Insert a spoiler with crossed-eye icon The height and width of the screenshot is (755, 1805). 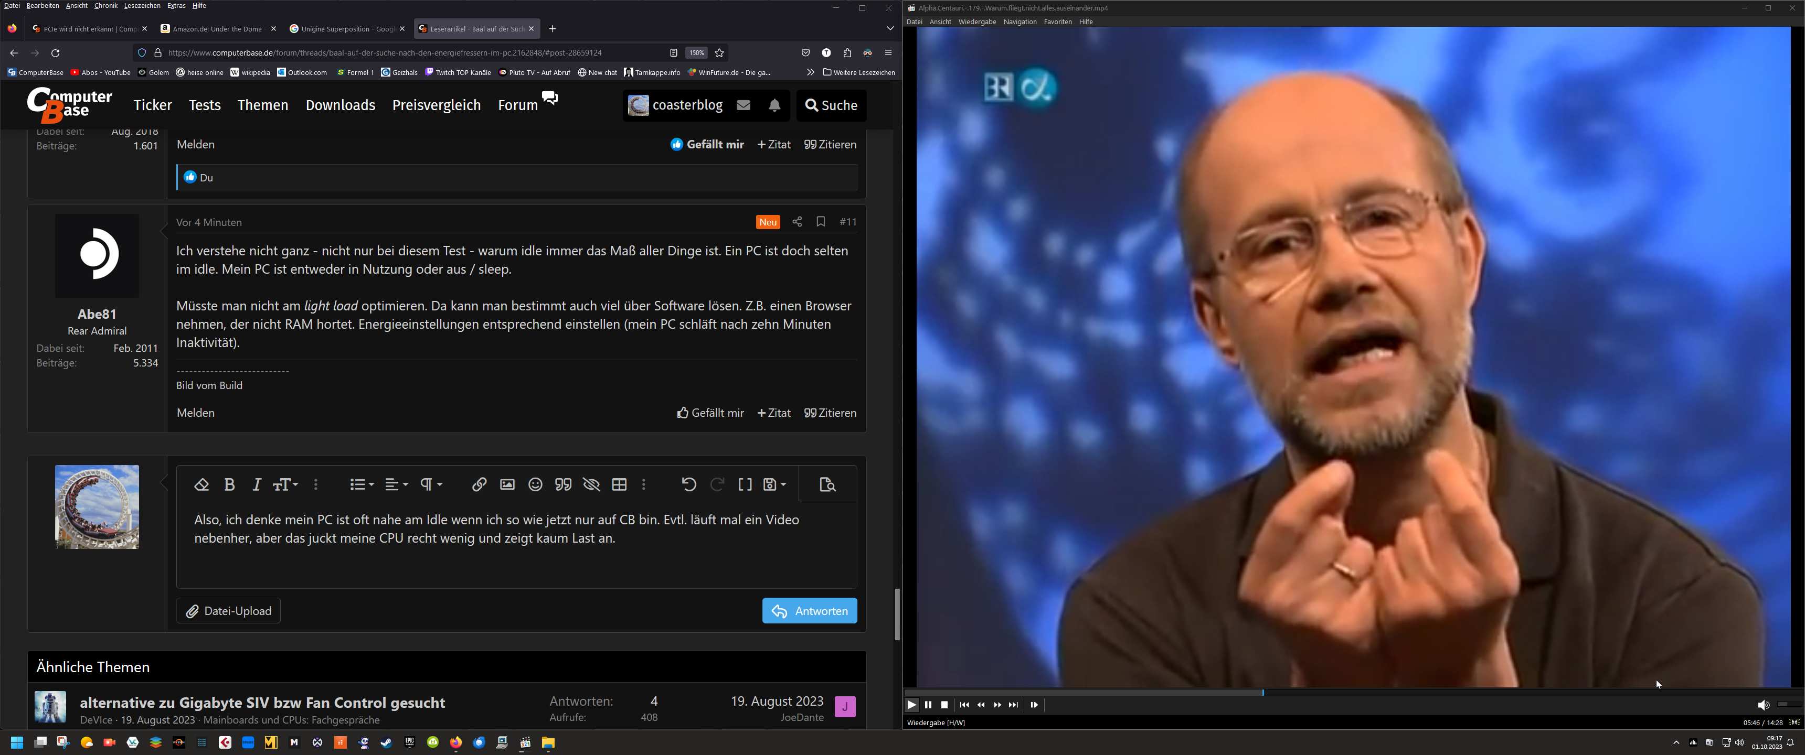[x=591, y=484]
